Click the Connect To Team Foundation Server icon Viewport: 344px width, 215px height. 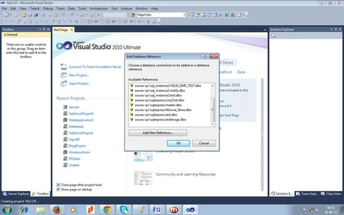(x=64, y=67)
